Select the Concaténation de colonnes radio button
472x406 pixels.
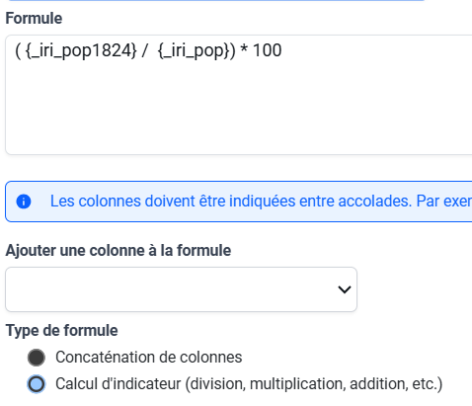click(37, 358)
